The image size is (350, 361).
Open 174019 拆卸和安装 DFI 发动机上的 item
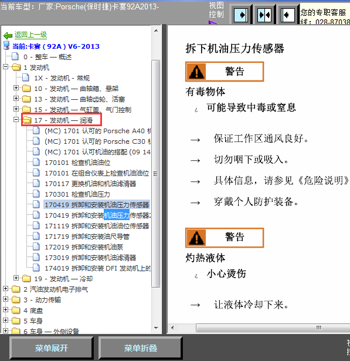point(98,268)
